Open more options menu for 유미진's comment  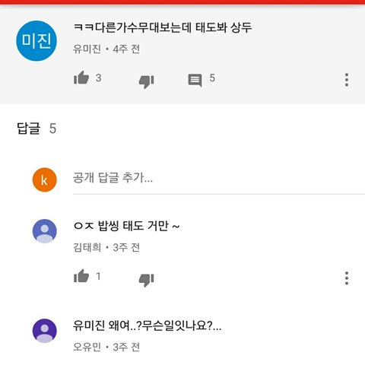(347, 80)
